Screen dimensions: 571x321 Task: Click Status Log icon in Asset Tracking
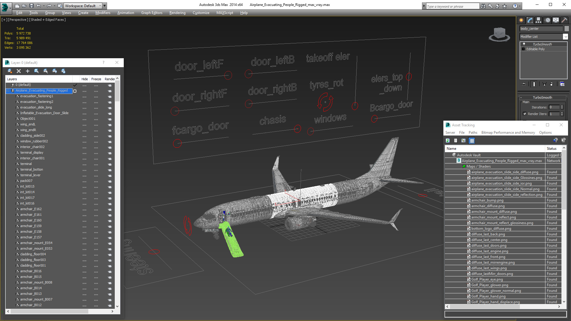click(x=456, y=141)
